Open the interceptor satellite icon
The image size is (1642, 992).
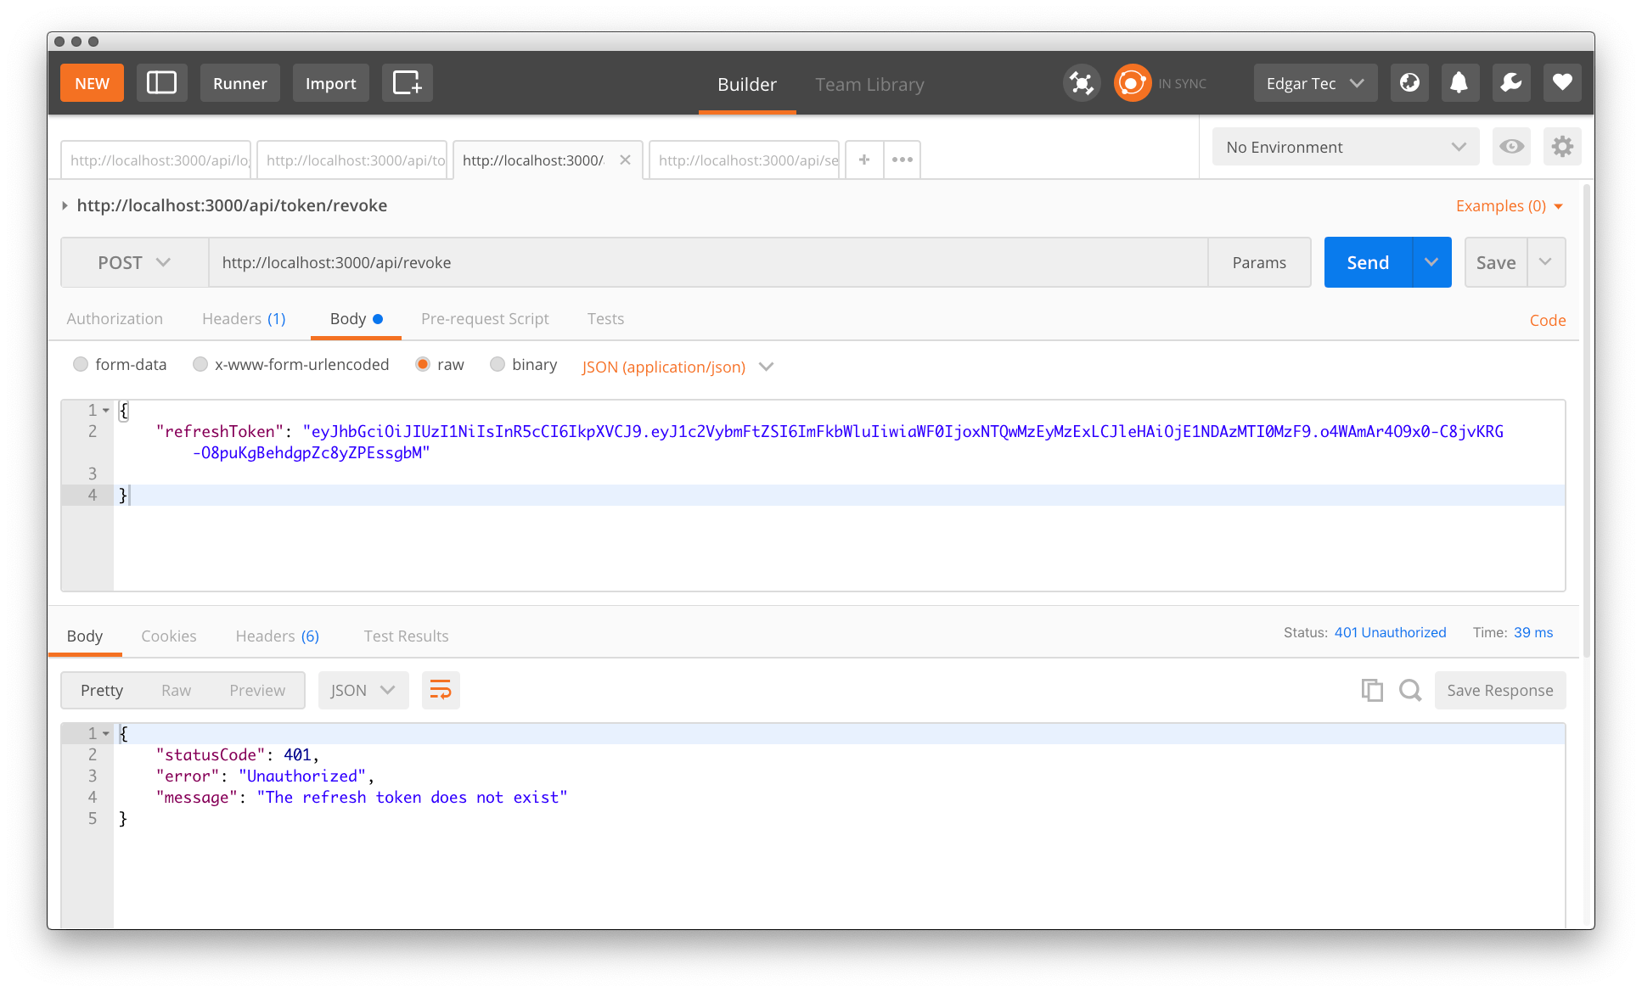click(x=1081, y=83)
